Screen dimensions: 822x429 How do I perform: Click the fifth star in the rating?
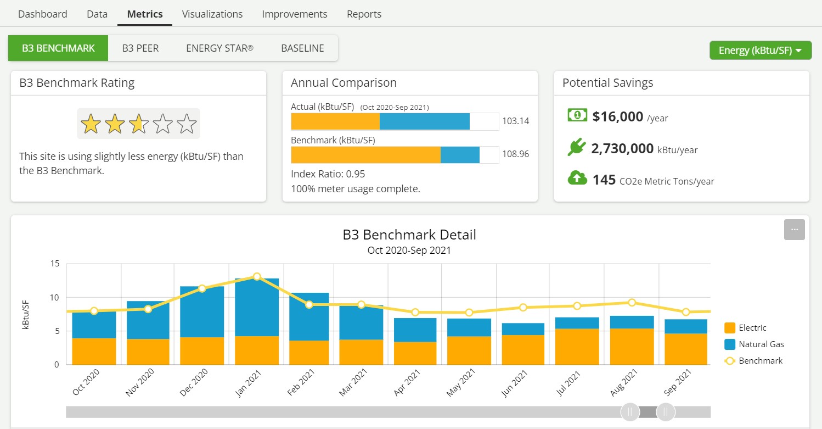click(185, 123)
